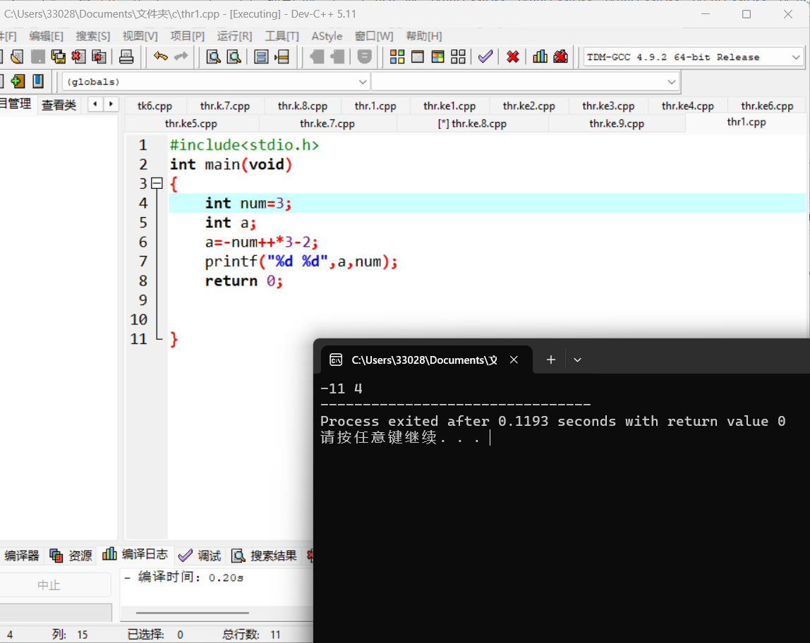
Task: Open the 搜索[S] menu
Action: tap(93, 36)
